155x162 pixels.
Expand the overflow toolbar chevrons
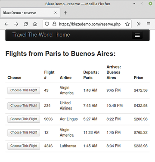click(x=139, y=24)
